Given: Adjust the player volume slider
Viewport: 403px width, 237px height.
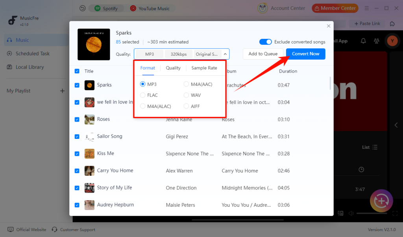Looking at the screenshot, I should click(x=372, y=213).
